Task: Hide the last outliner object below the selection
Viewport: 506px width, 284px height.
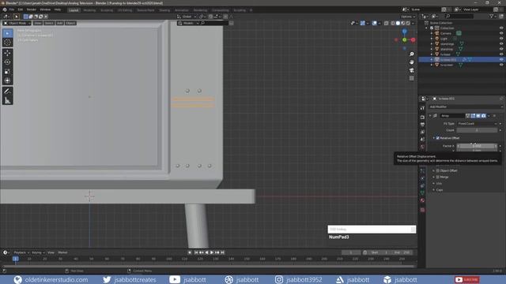Action: [x=501, y=65]
